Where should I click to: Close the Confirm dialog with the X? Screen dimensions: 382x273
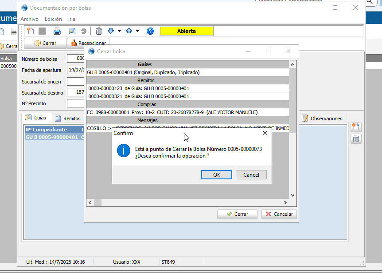[265, 133]
